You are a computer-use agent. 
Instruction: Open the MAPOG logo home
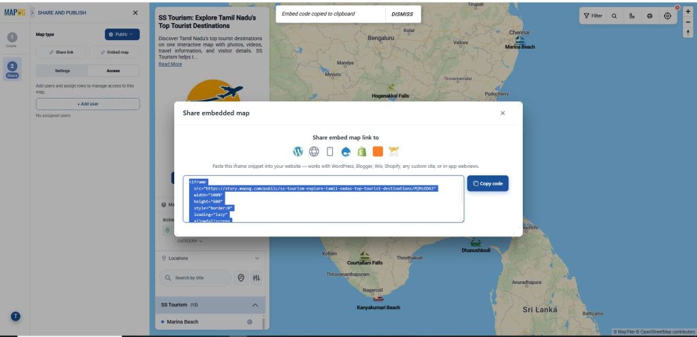15,13
